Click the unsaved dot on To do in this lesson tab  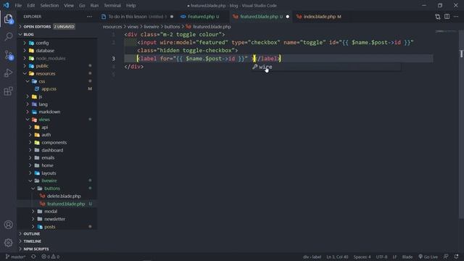172,17
